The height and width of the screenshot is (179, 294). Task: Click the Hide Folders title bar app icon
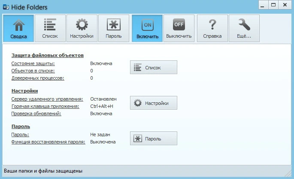[6, 7]
